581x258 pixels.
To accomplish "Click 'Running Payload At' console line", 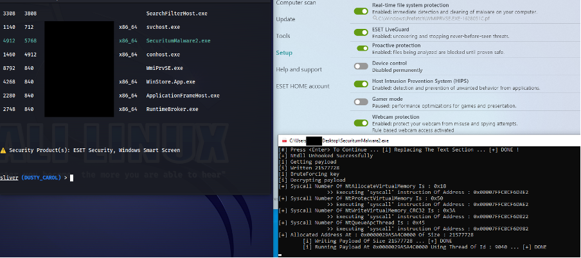I will click(425, 247).
